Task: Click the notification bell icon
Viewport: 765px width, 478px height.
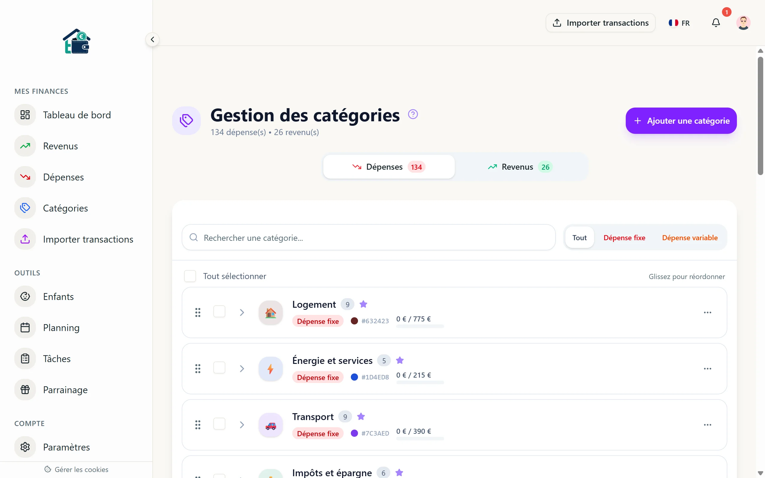Action: [716, 23]
